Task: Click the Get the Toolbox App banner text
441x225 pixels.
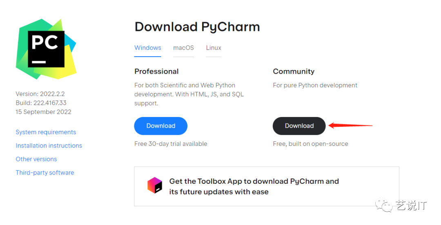Action: click(254, 186)
